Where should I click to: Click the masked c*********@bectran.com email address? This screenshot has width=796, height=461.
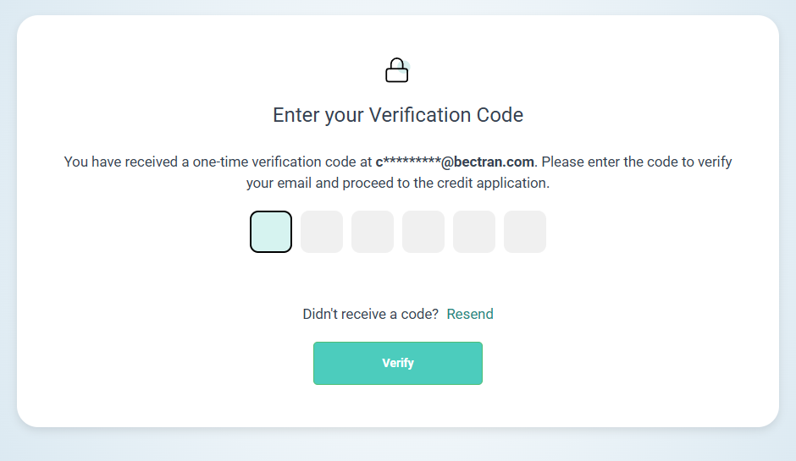tap(455, 162)
